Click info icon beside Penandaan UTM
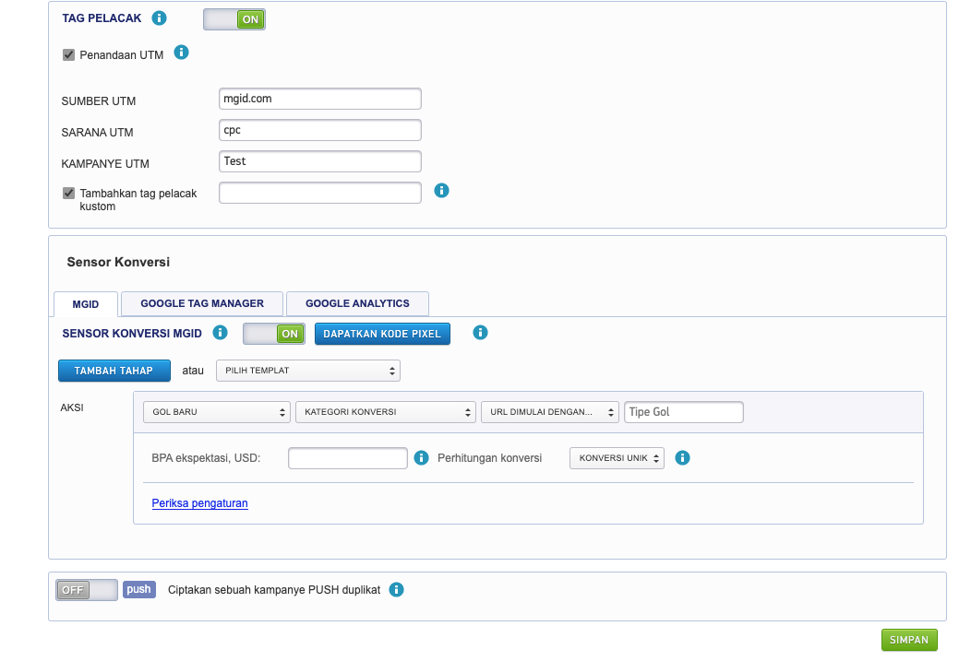Image resolution: width=971 pixels, height=661 pixels. (x=181, y=53)
